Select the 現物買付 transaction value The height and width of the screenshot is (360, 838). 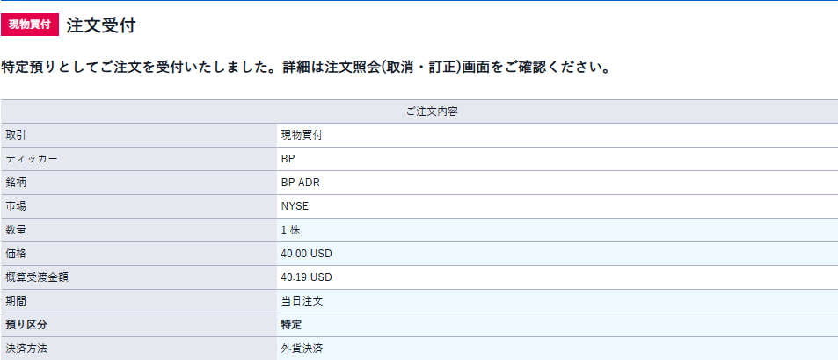click(302, 135)
